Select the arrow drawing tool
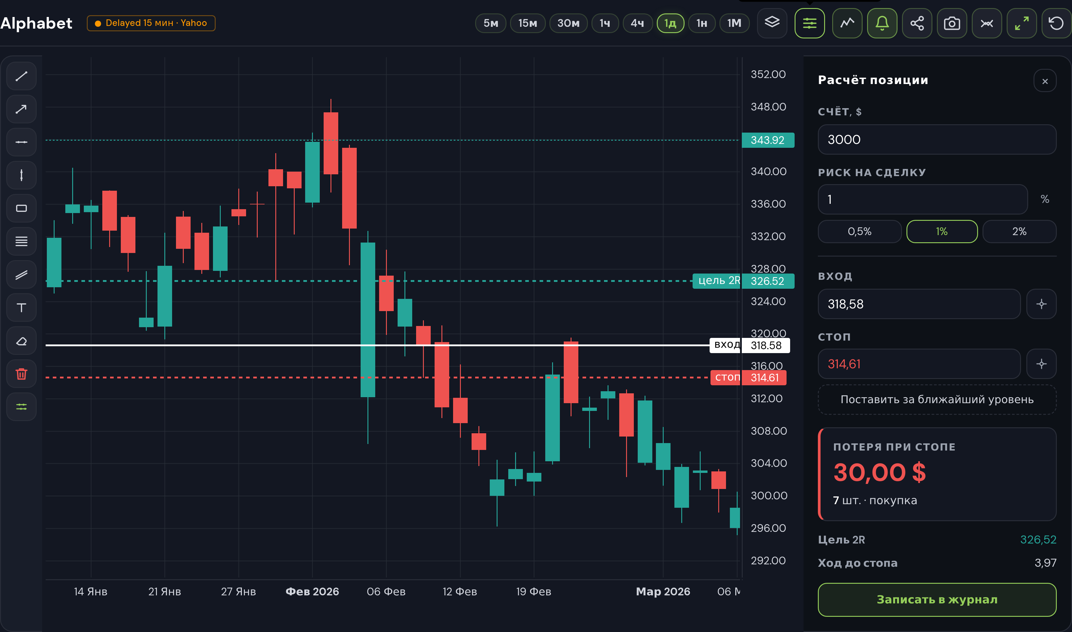The width and height of the screenshot is (1072, 632). [x=21, y=109]
